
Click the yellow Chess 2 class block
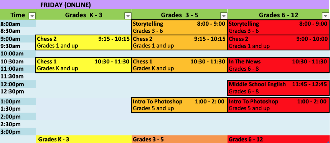(x=84, y=42)
